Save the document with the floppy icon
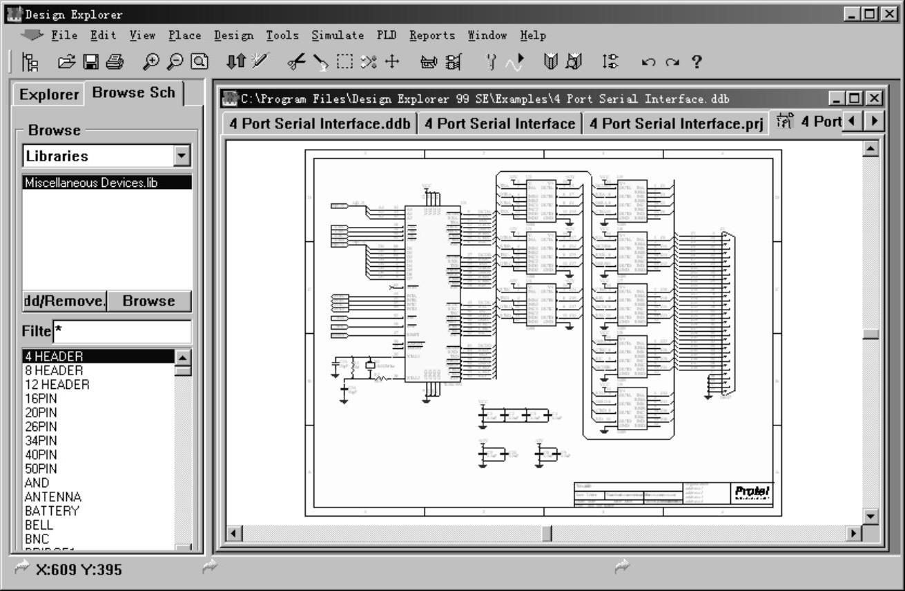Image resolution: width=905 pixels, height=591 pixels. pos(90,62)
